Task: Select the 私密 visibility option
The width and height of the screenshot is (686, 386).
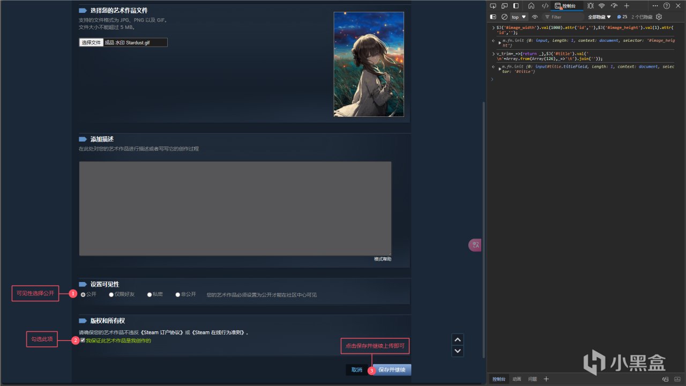Action: [x=150, y=294]
